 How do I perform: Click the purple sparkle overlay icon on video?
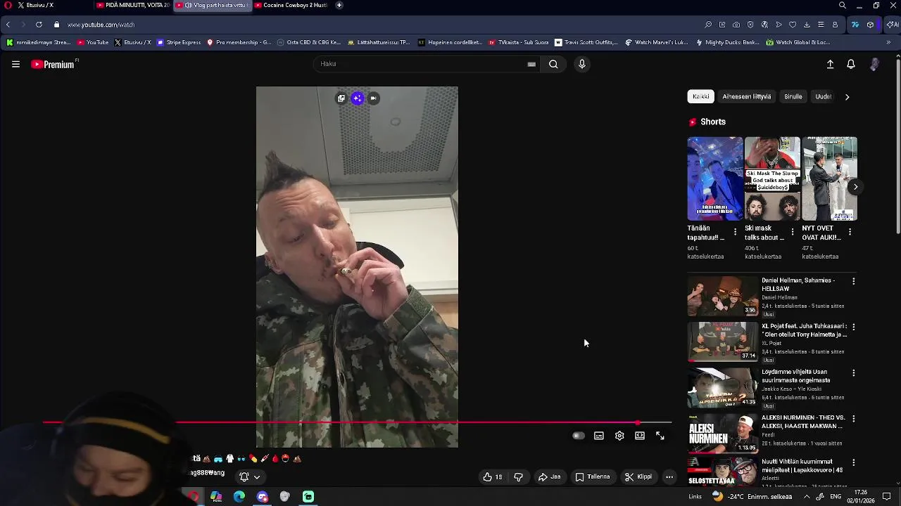[358, 98]
